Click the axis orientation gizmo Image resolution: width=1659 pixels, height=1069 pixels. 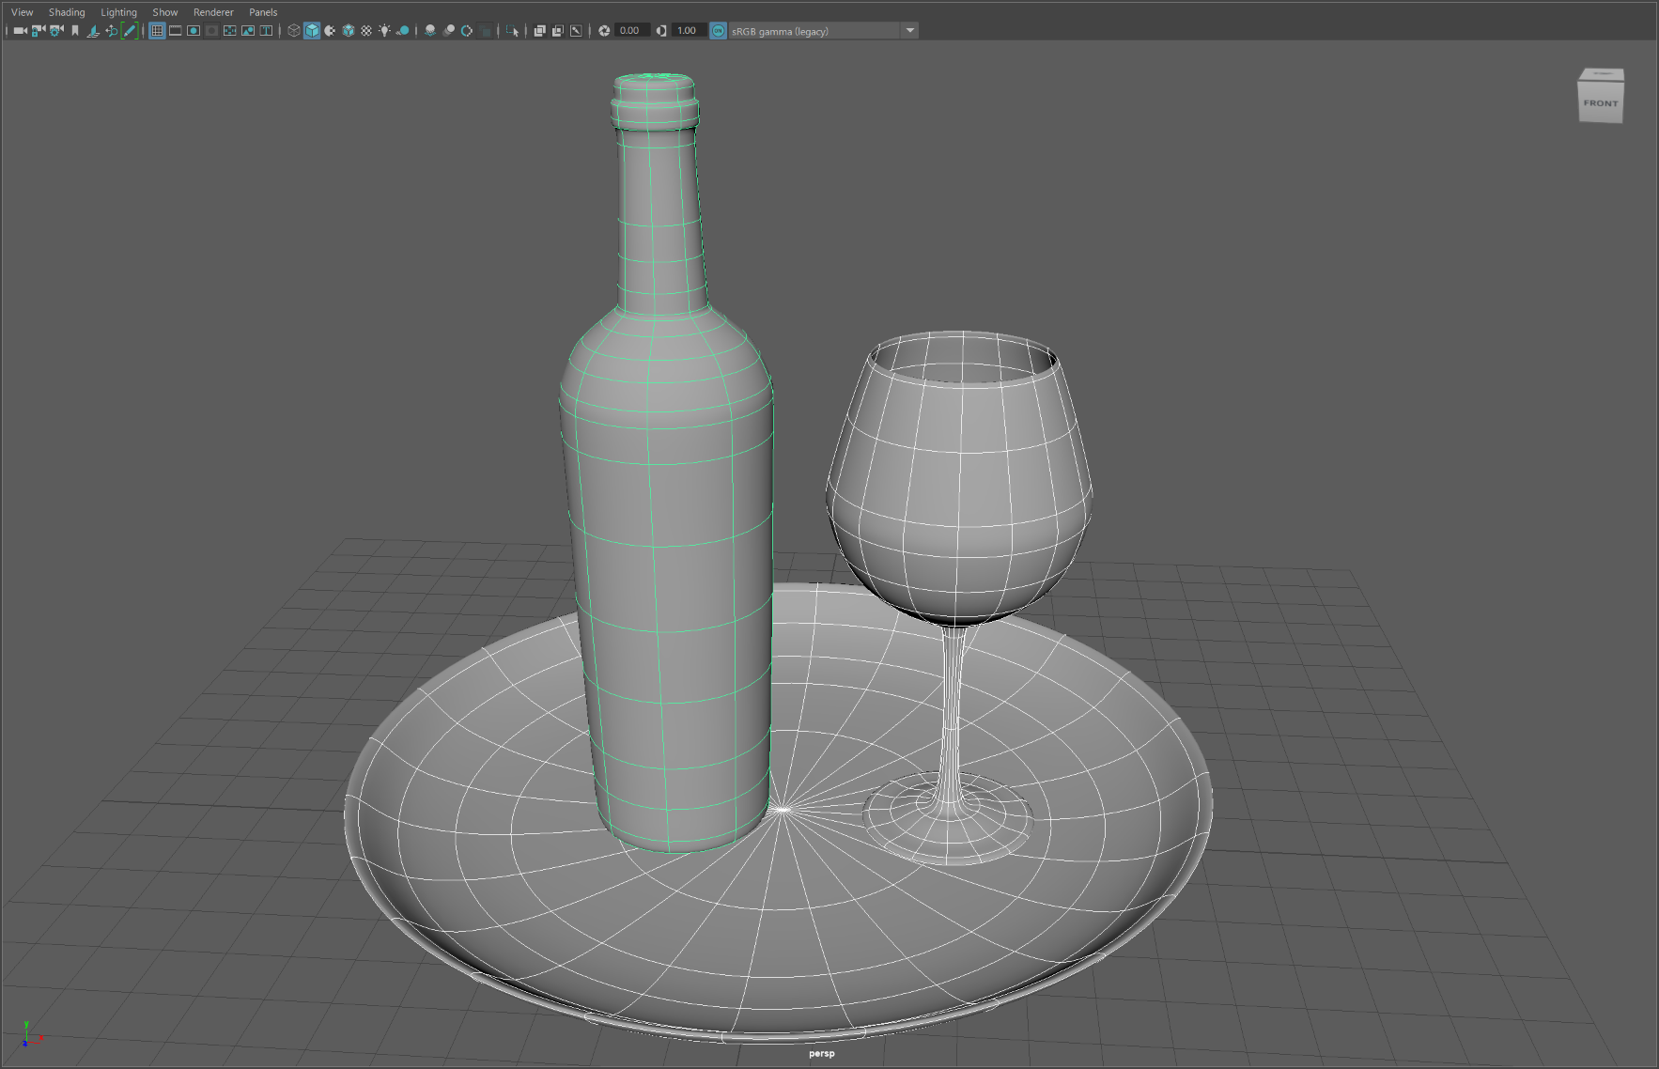click(x=31, y=1035)
